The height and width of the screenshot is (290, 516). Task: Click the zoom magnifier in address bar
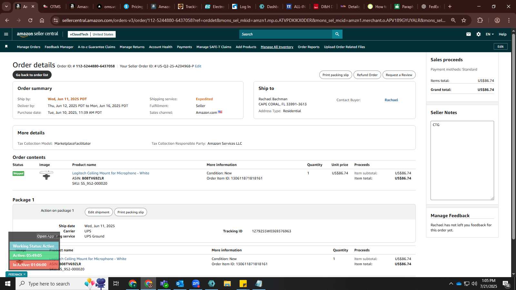pyautogui.click(x=453, y=20)
